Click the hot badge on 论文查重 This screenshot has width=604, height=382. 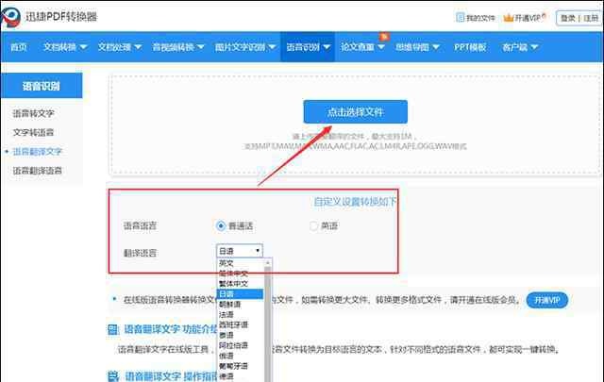click(x=384, y=36)
